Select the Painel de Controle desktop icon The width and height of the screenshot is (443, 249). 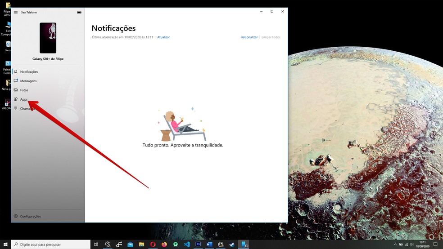[7, 67]
